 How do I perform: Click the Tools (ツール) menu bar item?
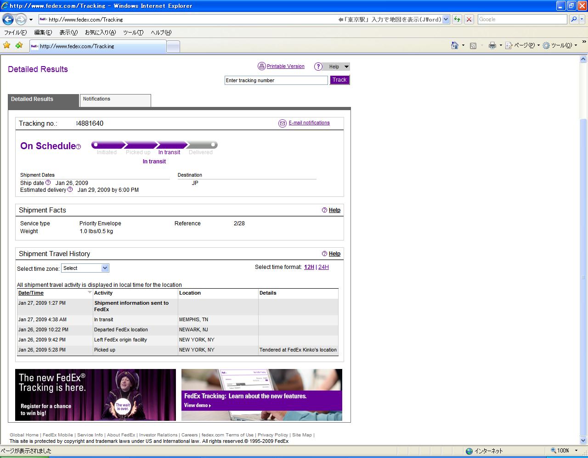(x=133, y=33)
